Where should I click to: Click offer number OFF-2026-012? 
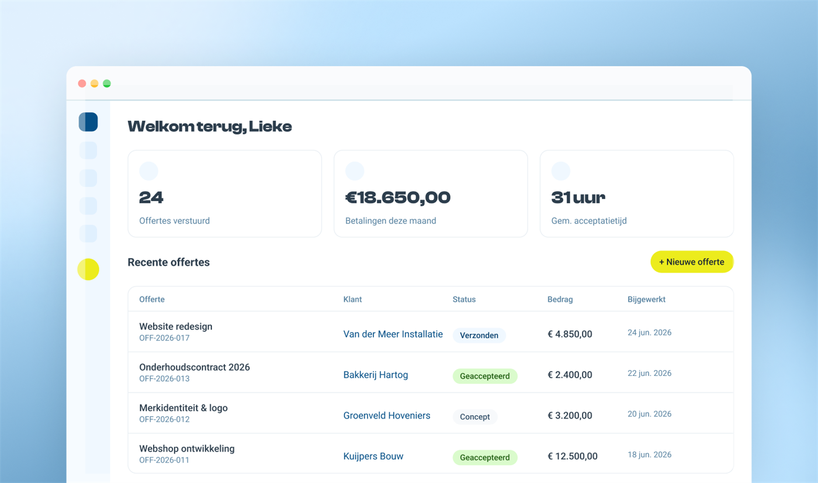[164, 419]
